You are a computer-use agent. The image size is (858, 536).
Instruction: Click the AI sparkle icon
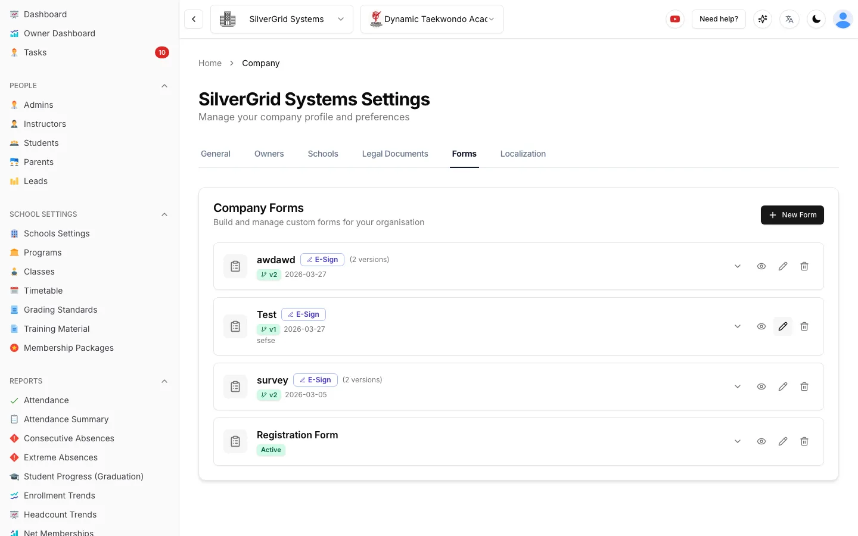(x=763, y=19)
